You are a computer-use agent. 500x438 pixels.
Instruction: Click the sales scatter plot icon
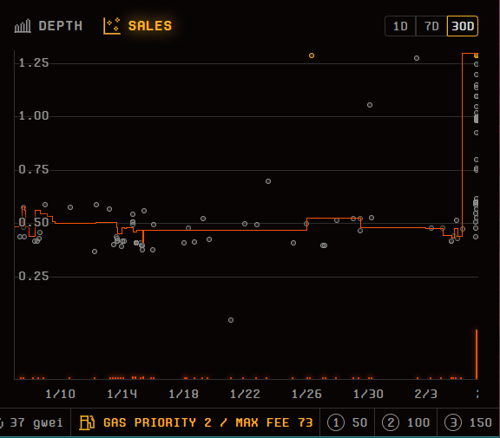112,26
